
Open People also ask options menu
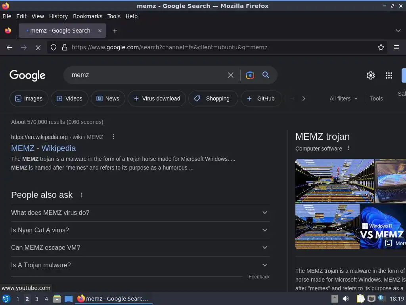(82, 195)
